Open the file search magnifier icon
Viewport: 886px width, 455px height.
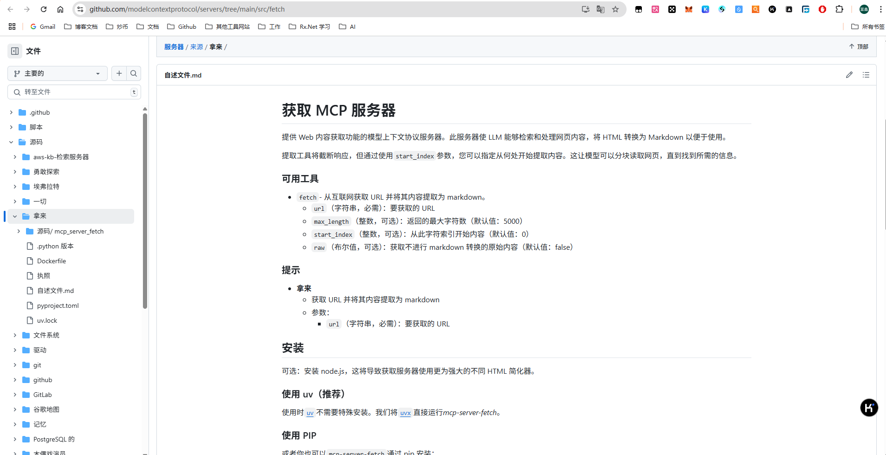pos(134,73)
